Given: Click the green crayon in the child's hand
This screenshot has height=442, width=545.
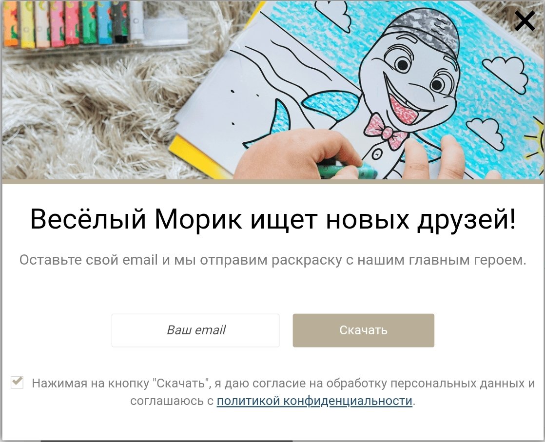Looking at the screenshot, I should tap(348, 169).
